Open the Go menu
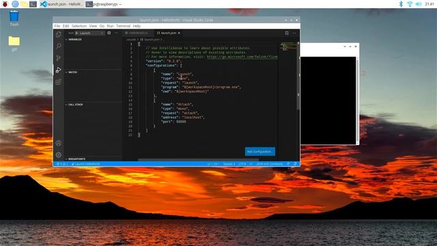This screenshot has height=246, width=437. click(x=102, y=26)
